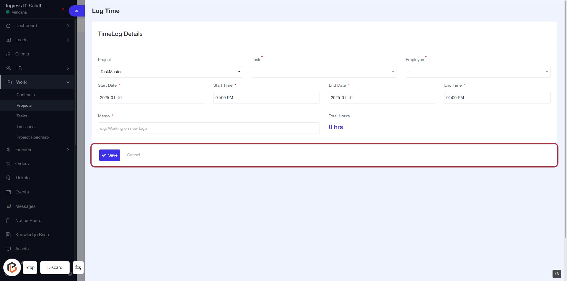Collapse the Work menu section
The height and width of the screenshot is (281, 567).
click(68, 82)
